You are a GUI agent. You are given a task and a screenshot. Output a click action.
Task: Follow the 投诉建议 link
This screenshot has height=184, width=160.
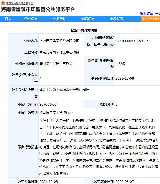pyautogui.click(x=146, y=14)
